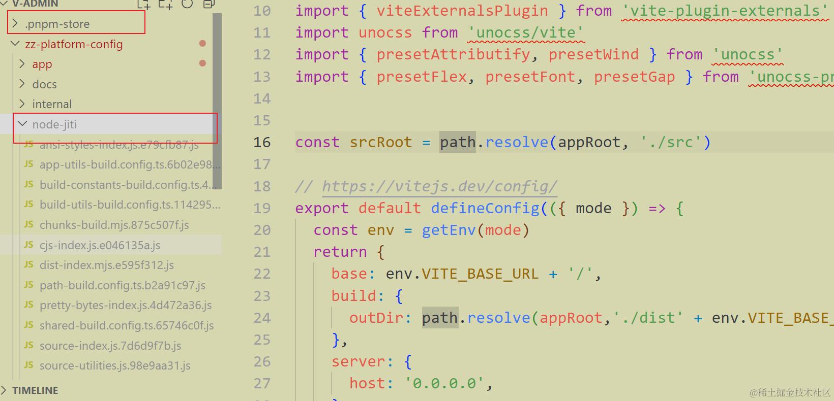The width and height of the screenshot is (834, 401).
Task: Open ansi-styles-index.js.e79cfb87.js file
Action: click(x=120, y=145)
